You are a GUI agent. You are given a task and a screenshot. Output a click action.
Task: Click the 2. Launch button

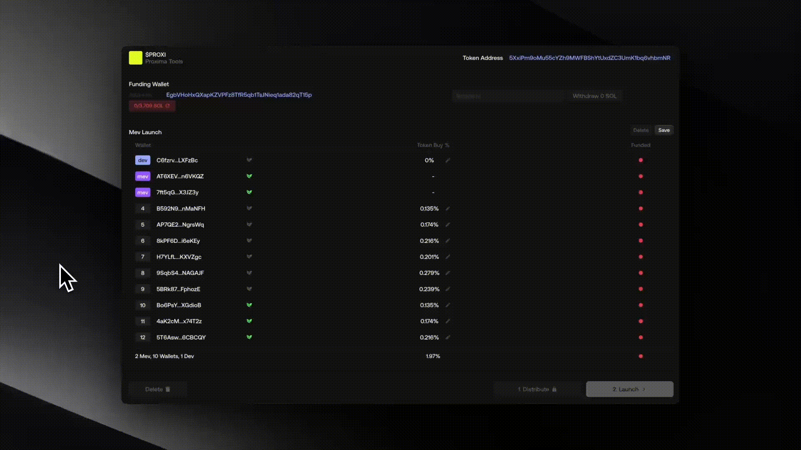(629, 389)
